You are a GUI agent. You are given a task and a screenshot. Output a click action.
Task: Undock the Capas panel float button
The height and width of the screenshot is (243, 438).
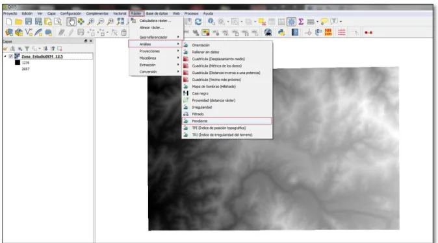tap(86, 41)
